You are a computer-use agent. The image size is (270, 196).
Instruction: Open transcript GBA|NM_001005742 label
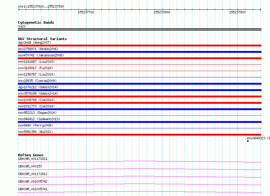[33, 181]
